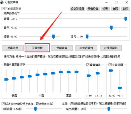Click the 中音 label under equalizer
Viewport: 131px width, 114px height.
point(41,96)
